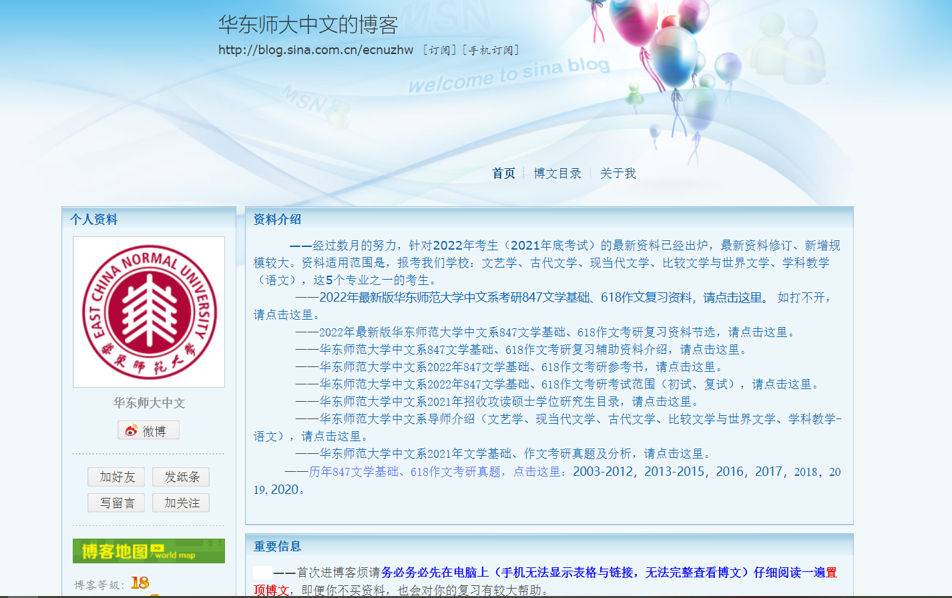This screenshot has height=598, width=952.
Task: Click the 手机订阅 link
Action: click(x=490, y=50)
